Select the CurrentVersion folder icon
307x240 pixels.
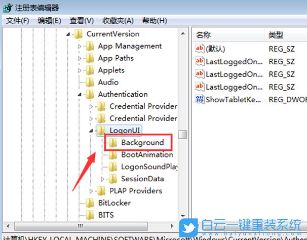coord(79,34)
